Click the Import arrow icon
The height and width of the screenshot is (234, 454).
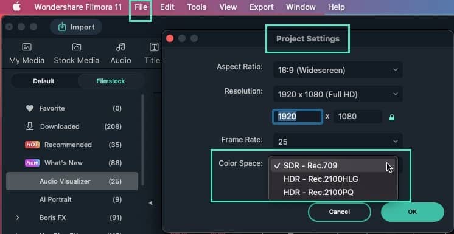coord(62,27)
